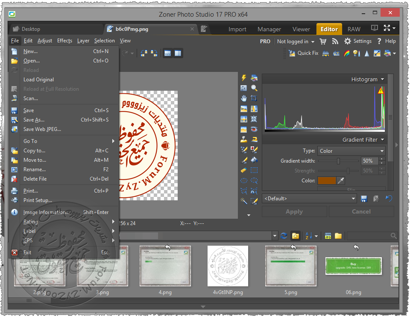Viewport: 410px width, 318px height.
Task: Refresh the filmstrip folder view
Action: click(284, 236)
